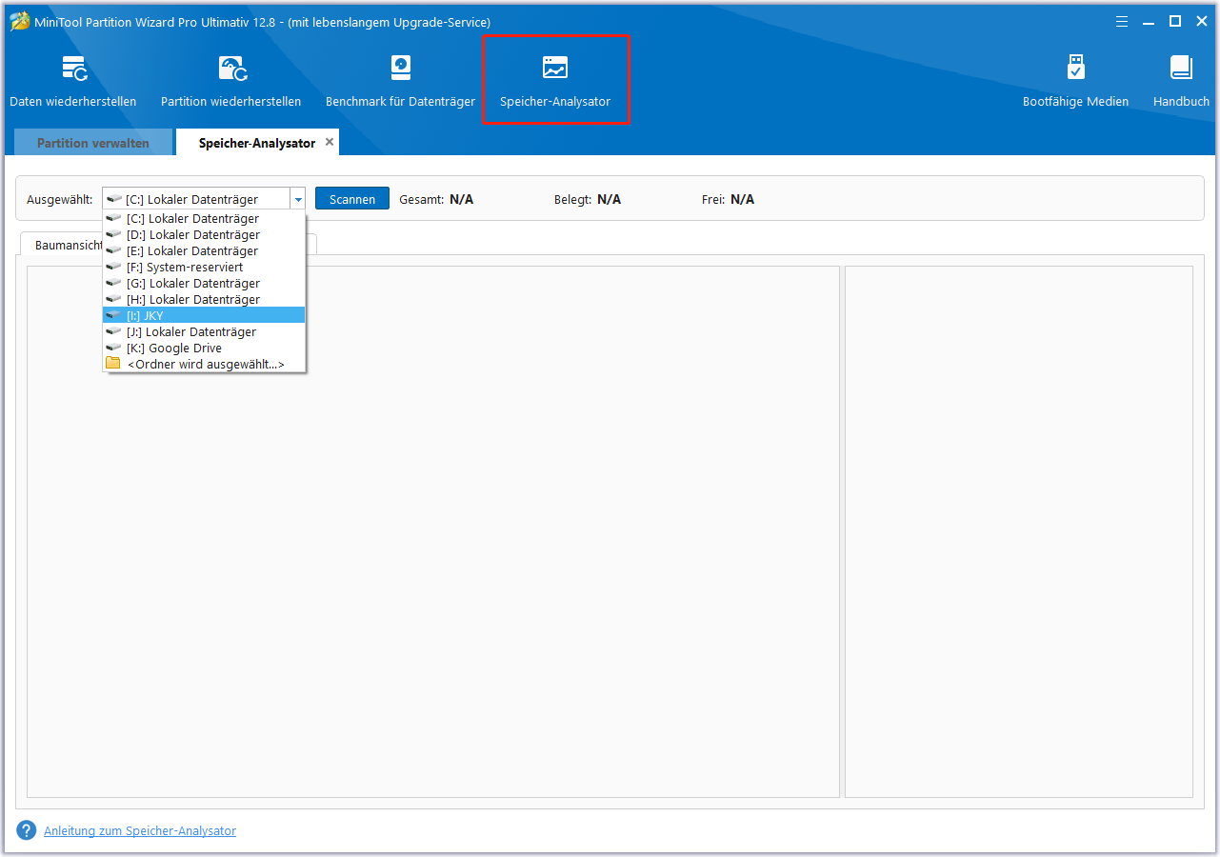Click the selected drive combo box field
Image resolution: width=1220 pixels, height=857 pixels.
[196, 199]
